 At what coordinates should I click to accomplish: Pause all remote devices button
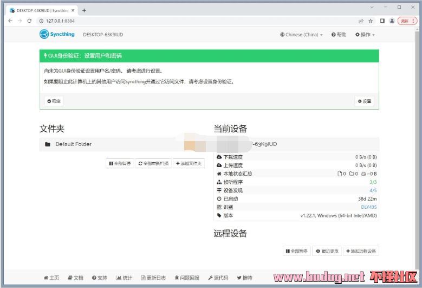tap(296, 251)
